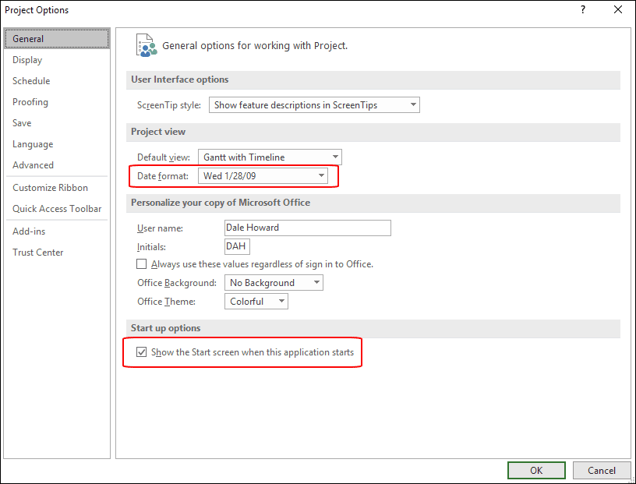
Task: Close the Project Options dialog
Action: [618, 9]
